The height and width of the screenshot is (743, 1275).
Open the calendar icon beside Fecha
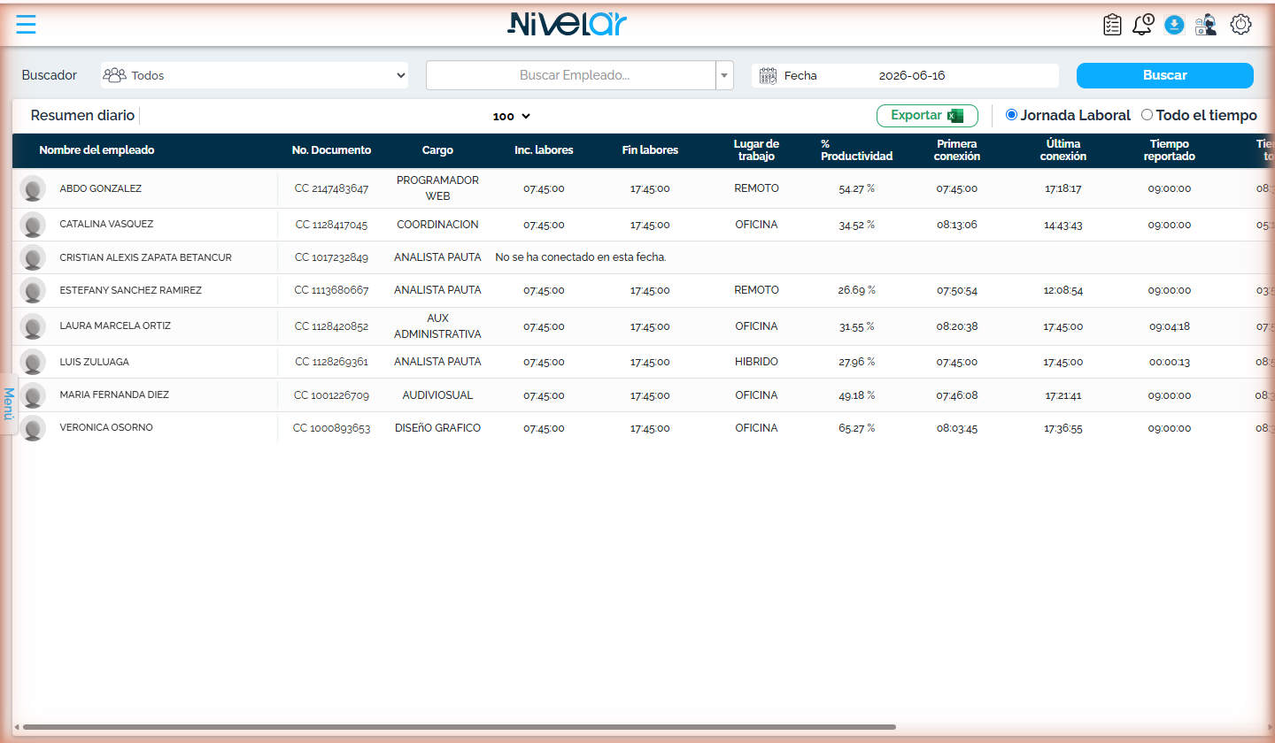tap(768, 76)
